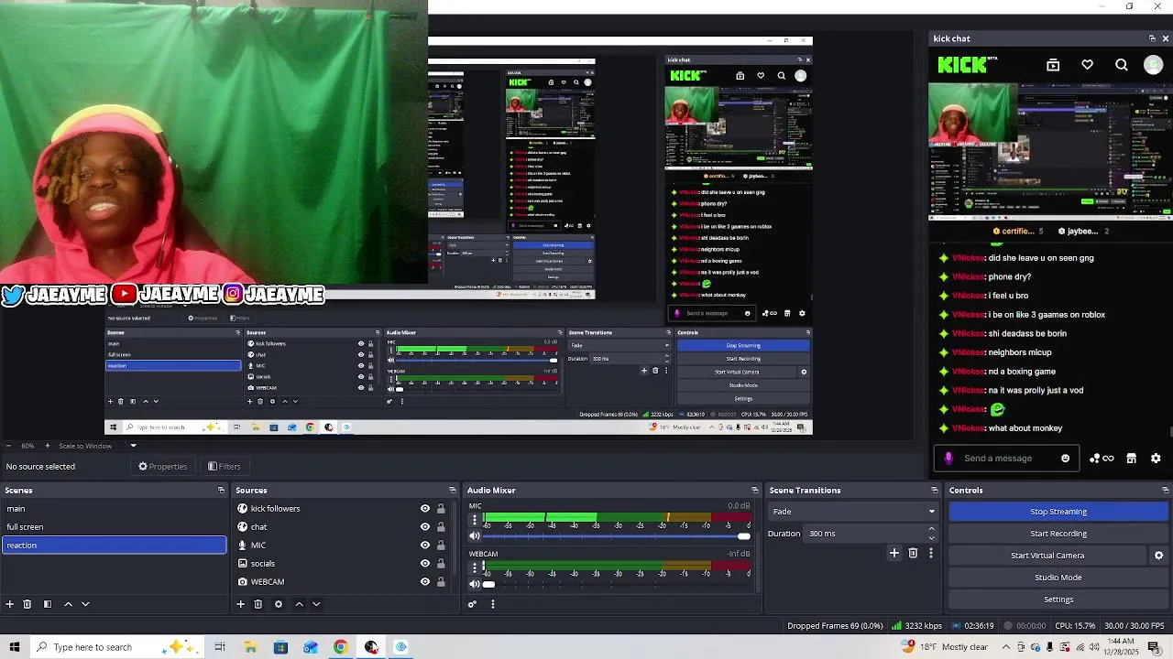This screenshot has width=1173, height=659.
Task: Open source properties gear in Sources toolbar
Action: pyautogui.click(x=279, y=604)
